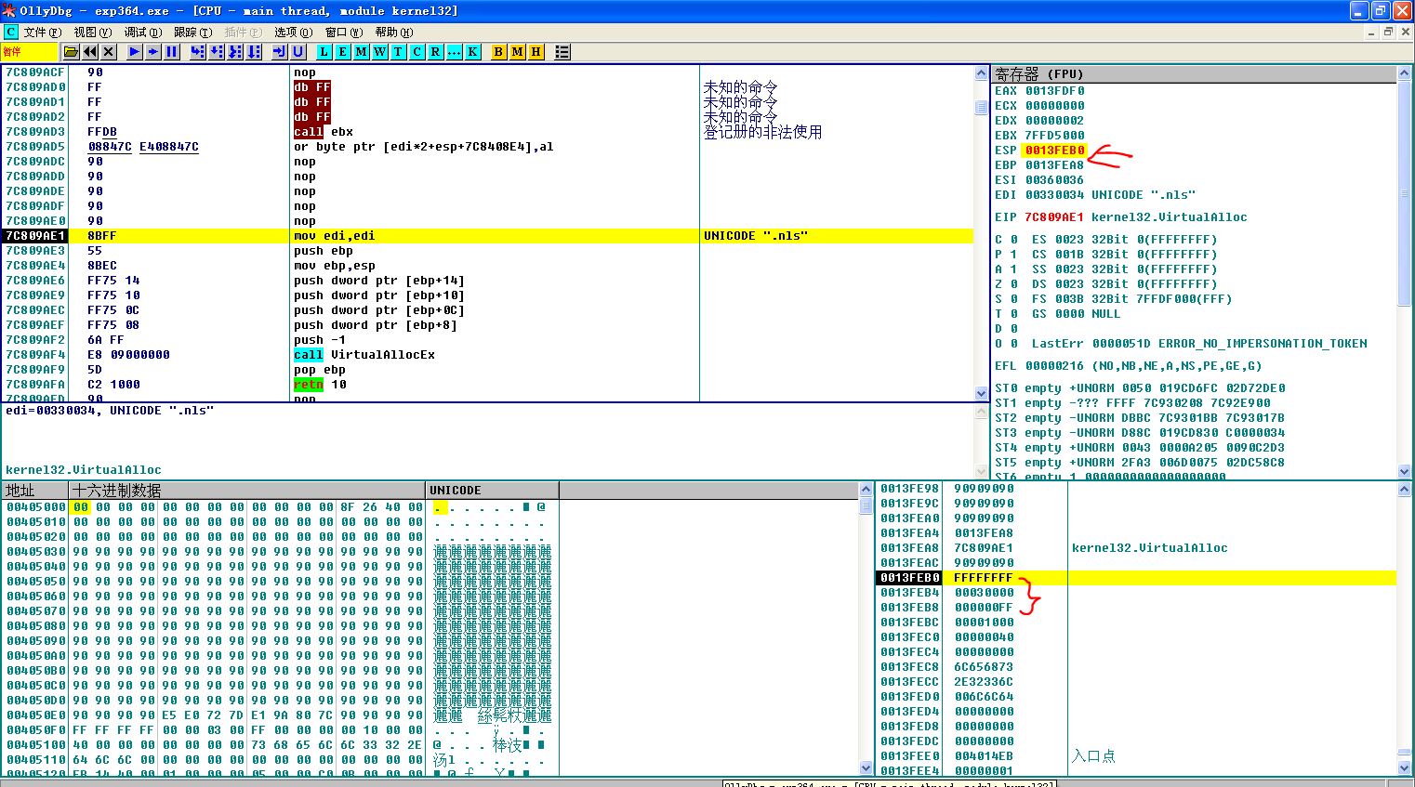Switch to CPU window with the cyan C button
Image resolution: width=1415 pixels, height=787 pixels.
[x=417, y=52]
